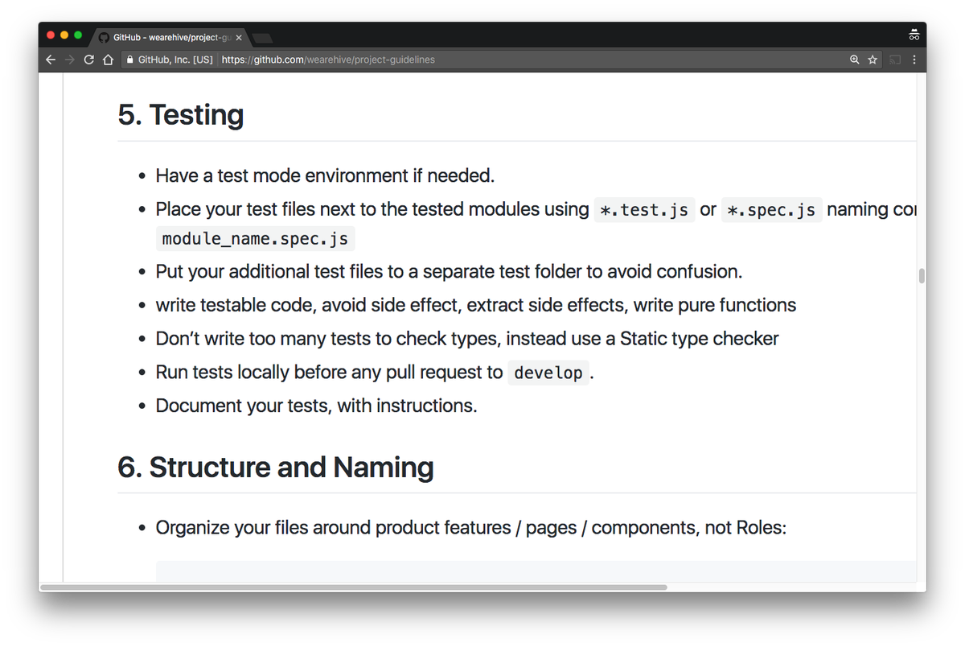Go back using the browser back arrow
Screen dimensions: 965x647
(51, 60)
